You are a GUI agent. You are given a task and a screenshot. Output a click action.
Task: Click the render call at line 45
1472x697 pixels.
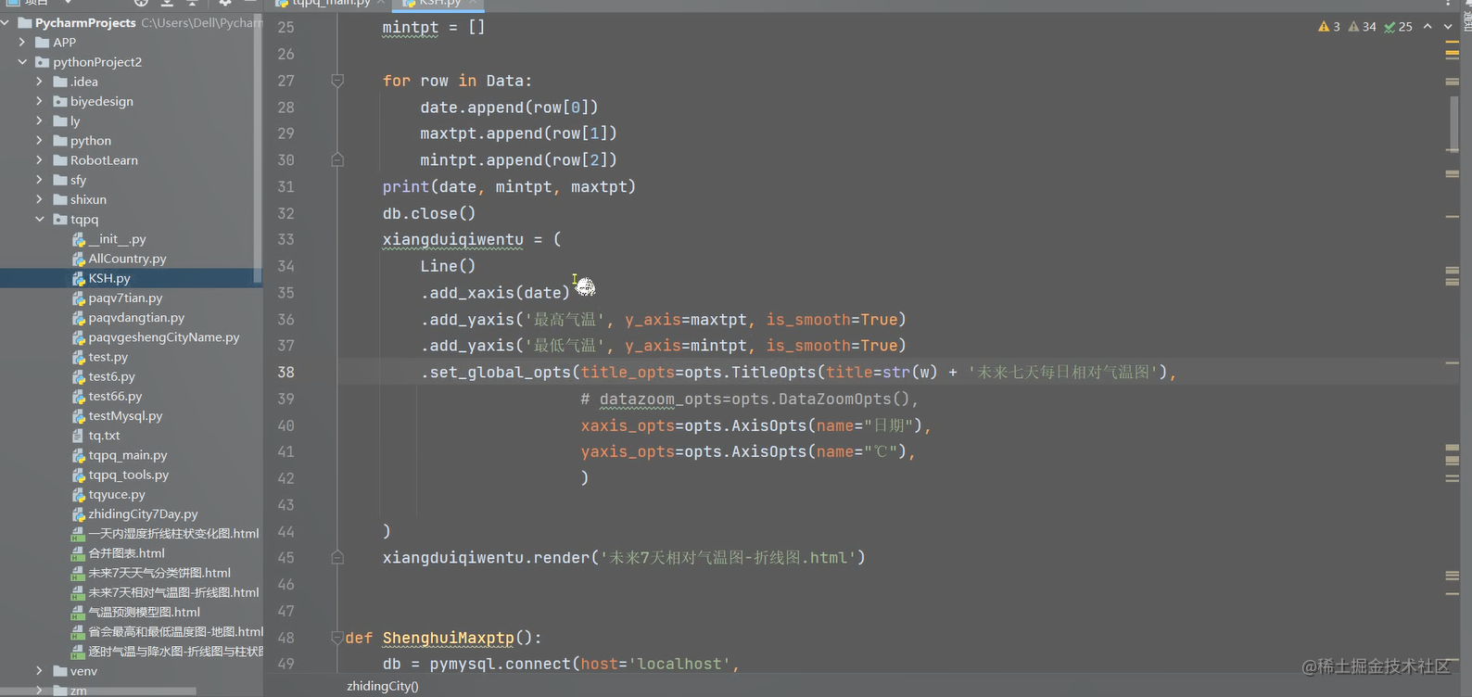[x=624, y=558]
